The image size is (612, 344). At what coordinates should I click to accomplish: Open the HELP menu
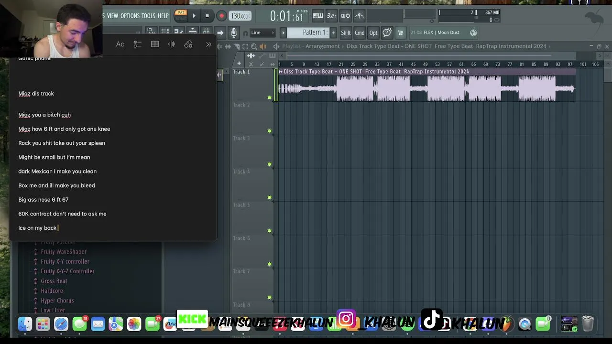[163, 16]
